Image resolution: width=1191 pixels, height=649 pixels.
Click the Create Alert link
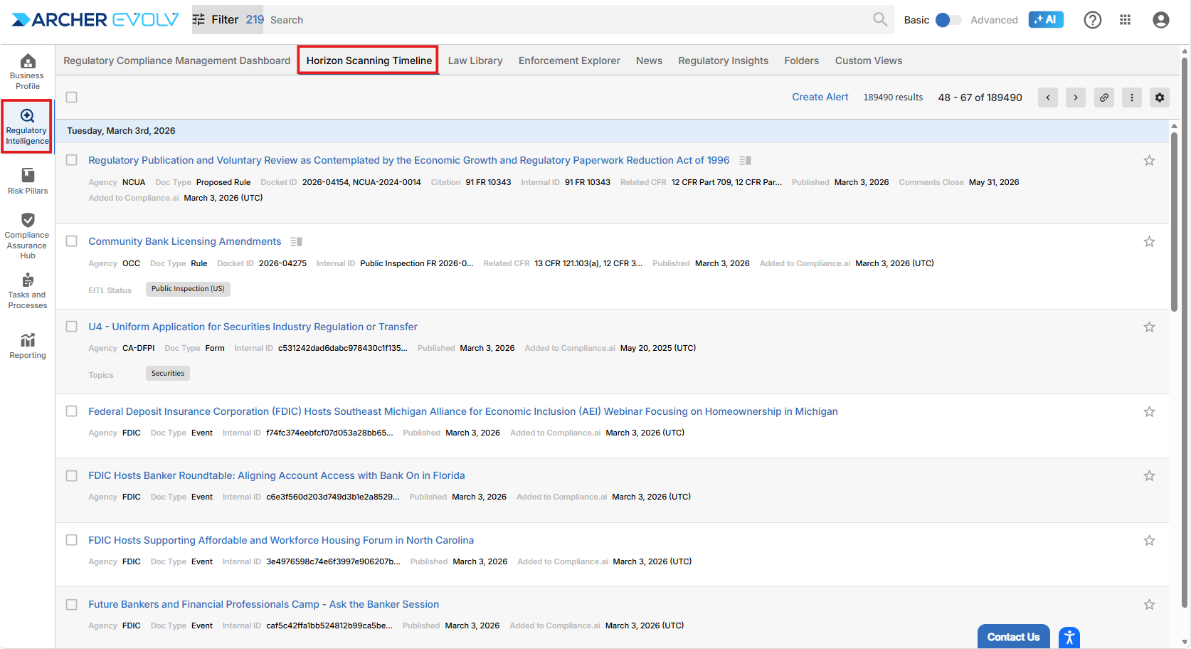[820, 97]
